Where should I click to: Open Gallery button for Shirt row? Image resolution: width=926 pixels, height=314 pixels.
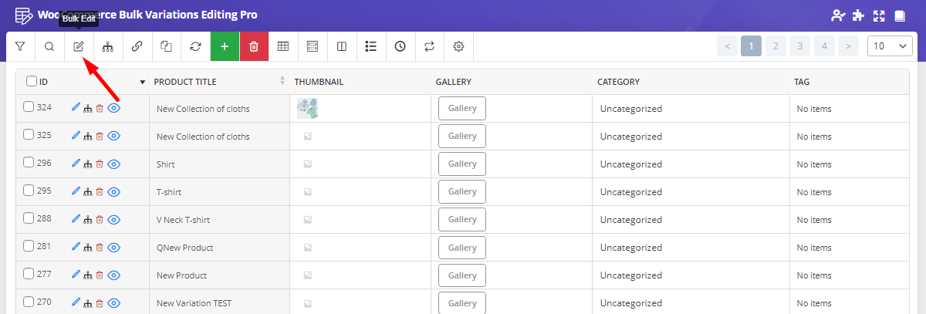pos(462,164)
